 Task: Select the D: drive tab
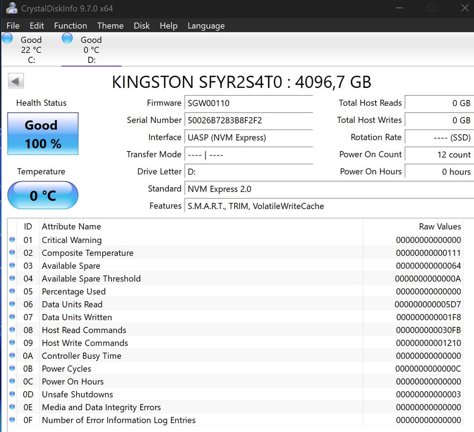91,50
